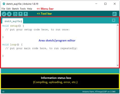Save the sketch with the Save icon
The height and width of the screenshot is (94, 120).
click(26, 14)
